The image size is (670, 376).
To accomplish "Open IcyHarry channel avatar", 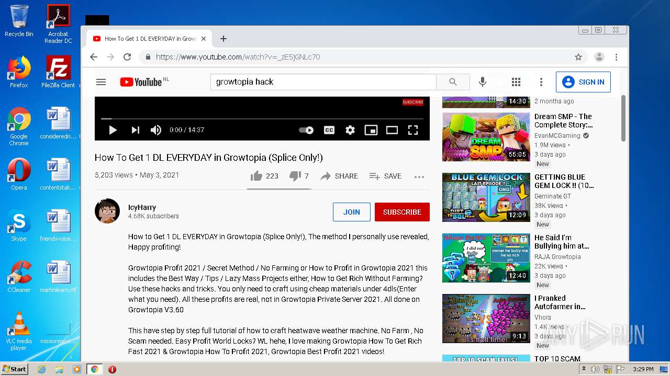I will click(x=107, y=211).
